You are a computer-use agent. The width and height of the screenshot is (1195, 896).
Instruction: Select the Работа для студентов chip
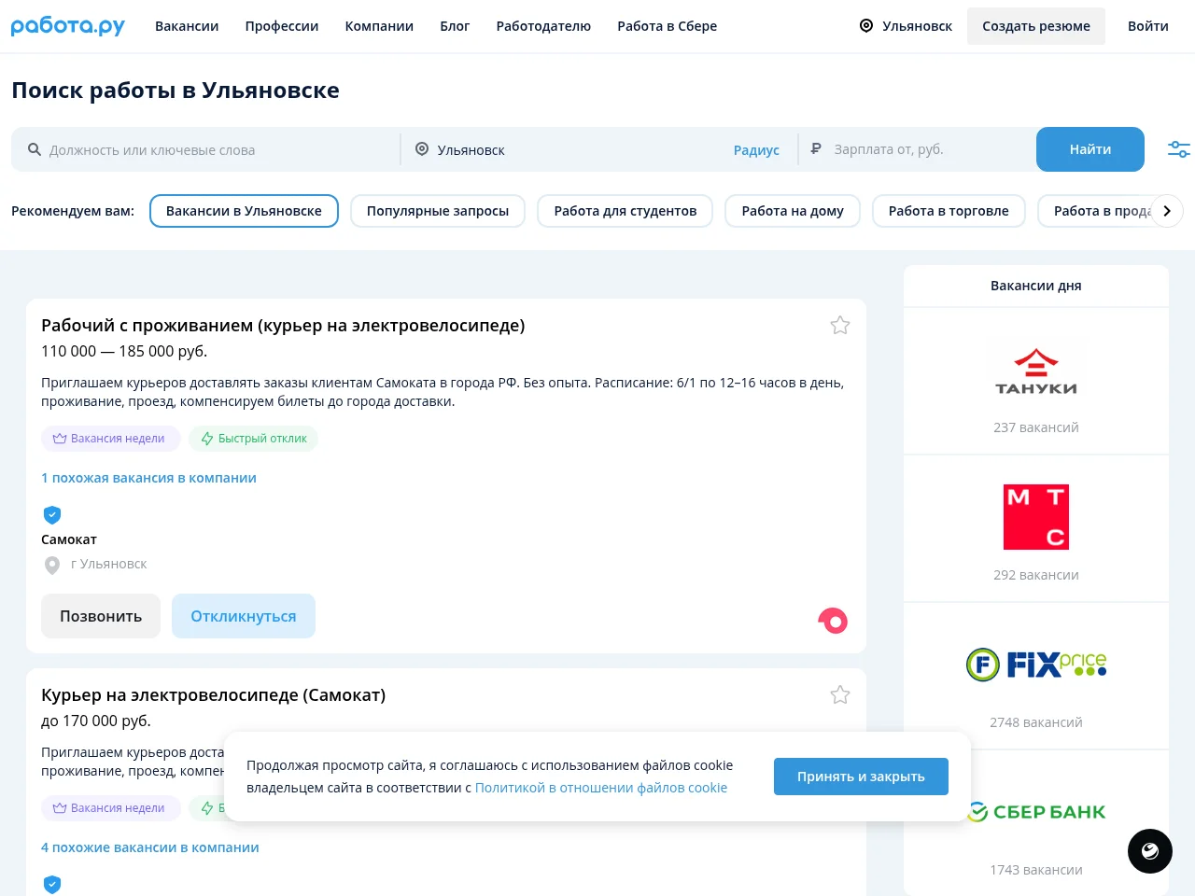[626, 211]
